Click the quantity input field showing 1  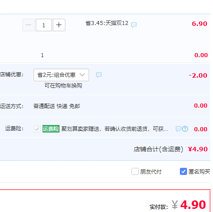point(44,25)
